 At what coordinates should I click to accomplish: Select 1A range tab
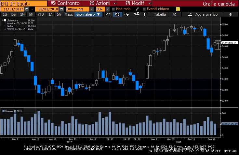click(x=50, y=14)
